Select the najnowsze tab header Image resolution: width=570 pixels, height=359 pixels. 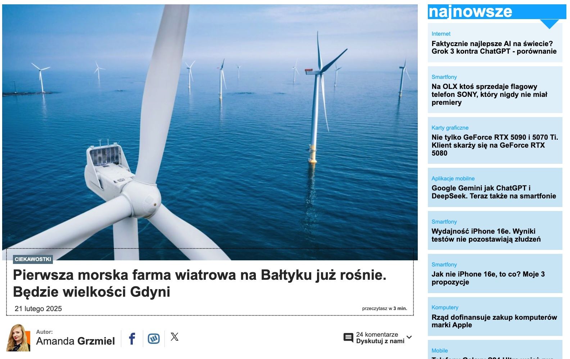tap(497, 12)
